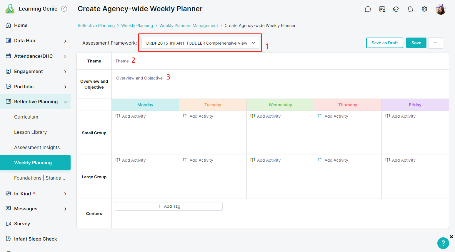The image size is (455, 252).
Task: Click the Reflective Planning icon in sidebar
Action: 8,102
